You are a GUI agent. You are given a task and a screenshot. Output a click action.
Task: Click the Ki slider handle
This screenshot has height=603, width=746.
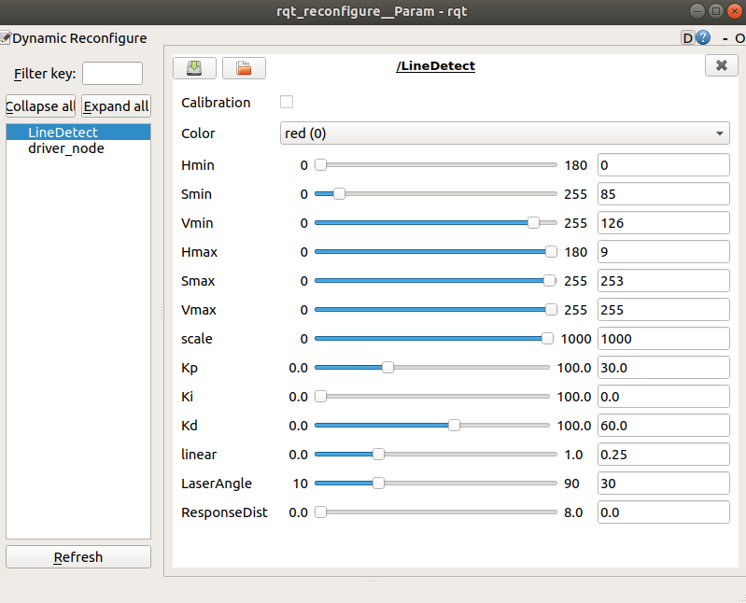pos(320,397)
